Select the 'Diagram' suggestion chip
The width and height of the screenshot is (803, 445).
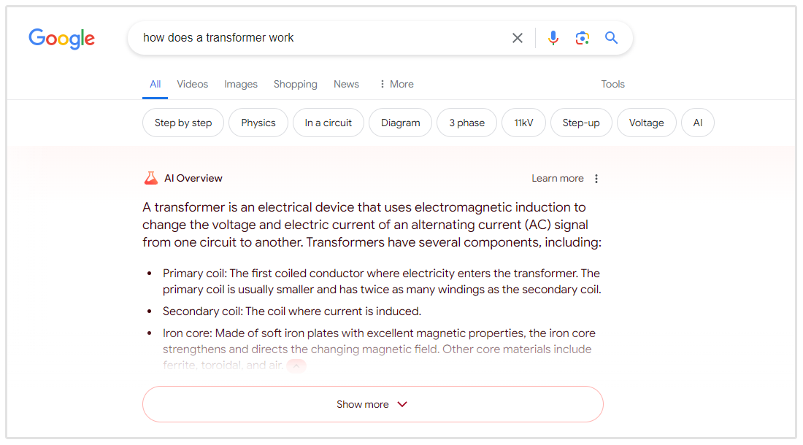[x=400, y=123]
